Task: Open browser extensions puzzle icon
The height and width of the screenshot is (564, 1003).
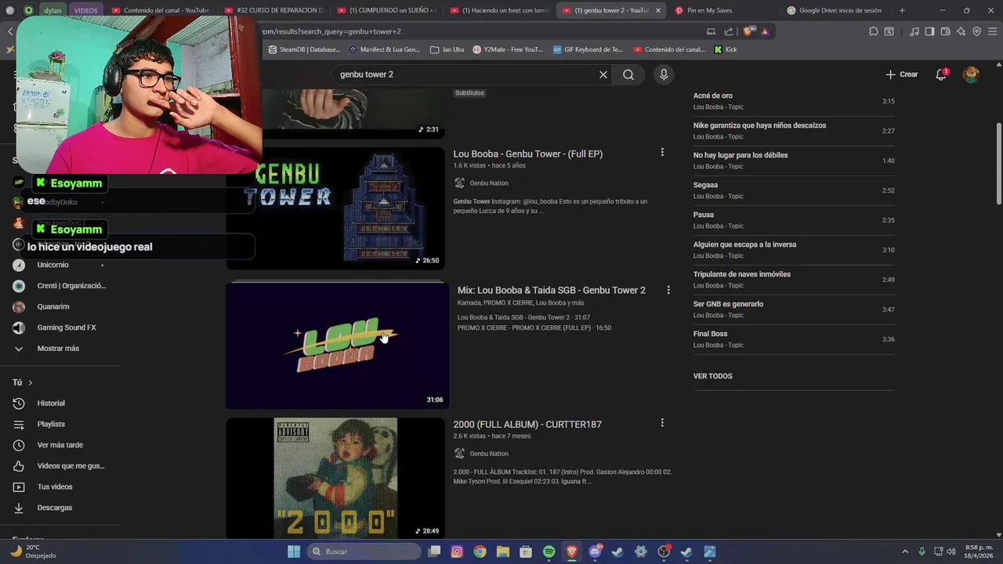Action: tap(874, 31)
